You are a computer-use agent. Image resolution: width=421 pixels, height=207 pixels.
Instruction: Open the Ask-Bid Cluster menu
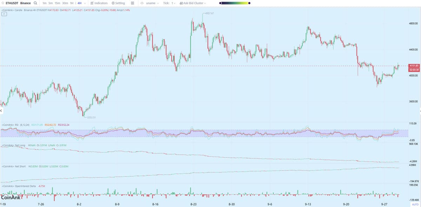193,3
